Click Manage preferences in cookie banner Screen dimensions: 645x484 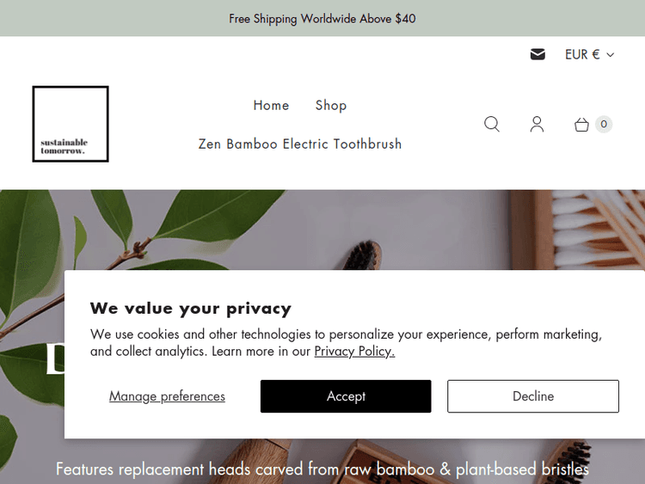point(167,396)
